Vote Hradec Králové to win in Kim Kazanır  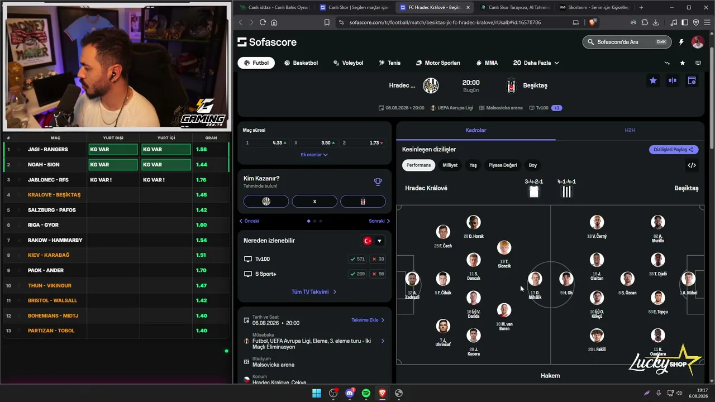266,202
